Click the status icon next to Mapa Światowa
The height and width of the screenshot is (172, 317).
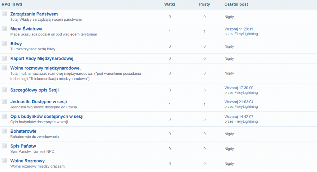[x=4, y=29]
